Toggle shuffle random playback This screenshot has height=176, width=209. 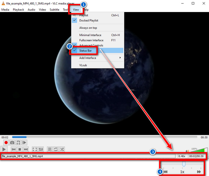click(x=62, y=149)
